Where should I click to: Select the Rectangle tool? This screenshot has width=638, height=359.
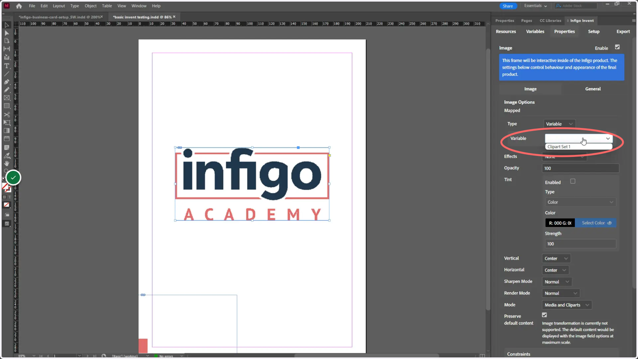click(x=7, y=106)
